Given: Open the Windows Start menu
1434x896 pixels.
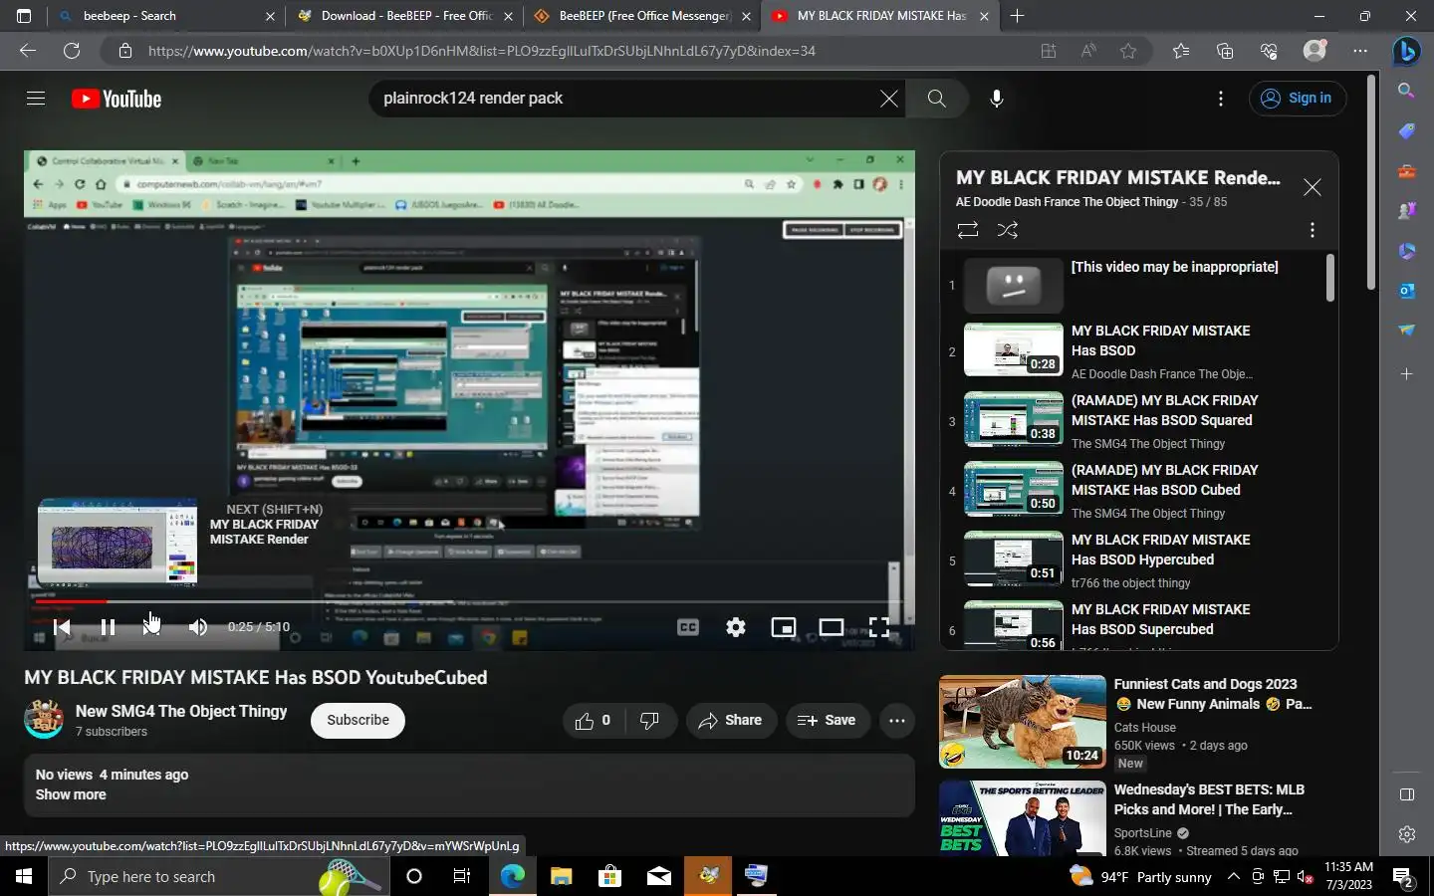Looking at the screenshot, I should coord(24,876).
